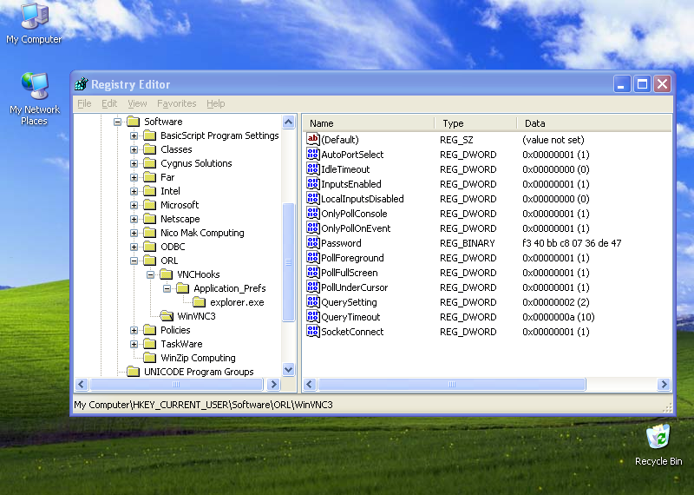694x495 pixels.
Task: Click the QueryTimeout data '0x0000000a (10)'
Action: pyautogui.click(x=558, y=317)
